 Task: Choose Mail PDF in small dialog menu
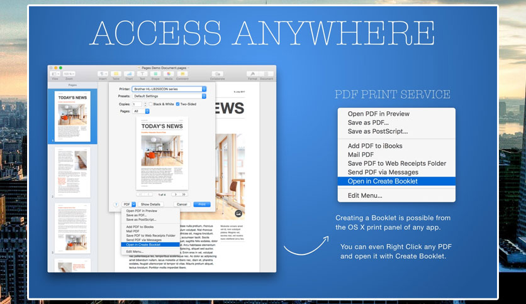pos(150,231)
